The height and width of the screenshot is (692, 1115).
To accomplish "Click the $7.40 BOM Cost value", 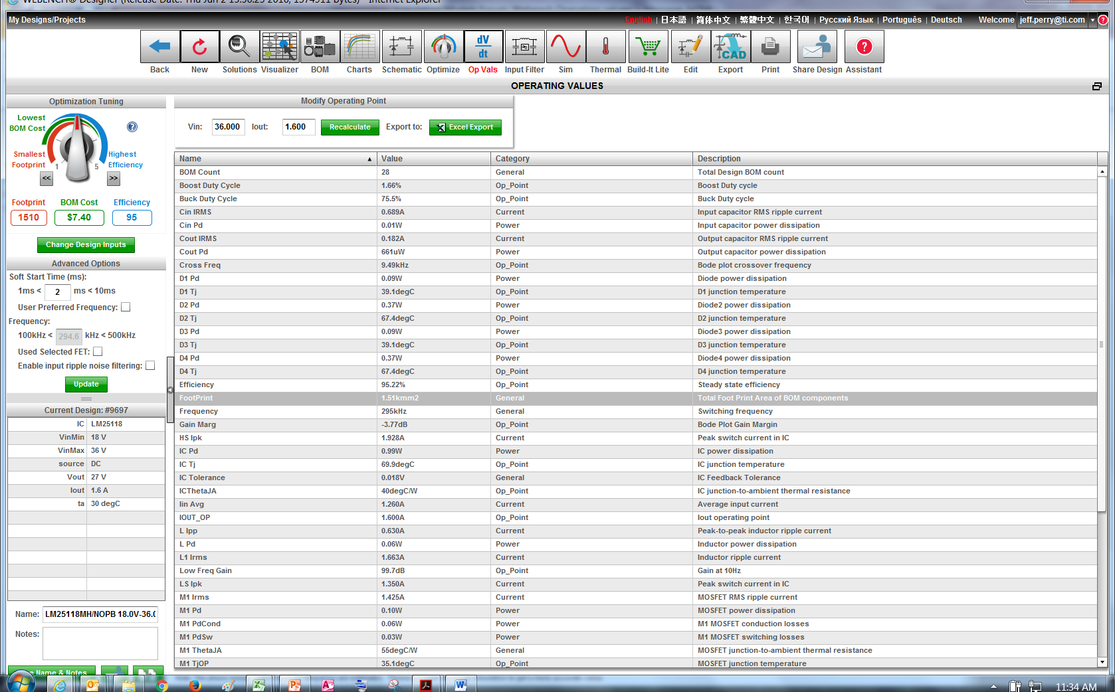I will click(79, 217).
